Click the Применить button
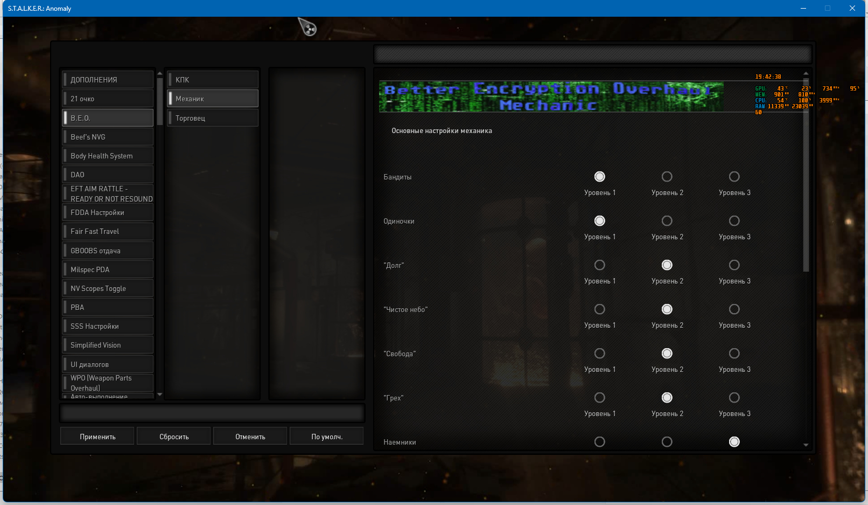Screen dimensions: 868x505 [97, 437]
